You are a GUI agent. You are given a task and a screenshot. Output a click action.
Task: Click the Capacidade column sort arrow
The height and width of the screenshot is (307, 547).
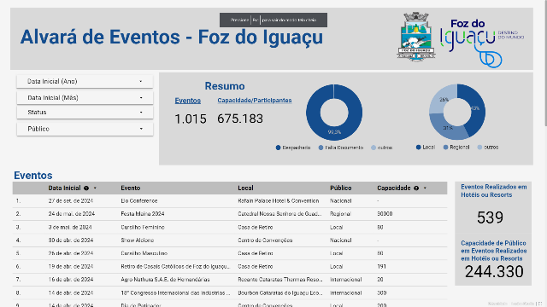(425, 188)
